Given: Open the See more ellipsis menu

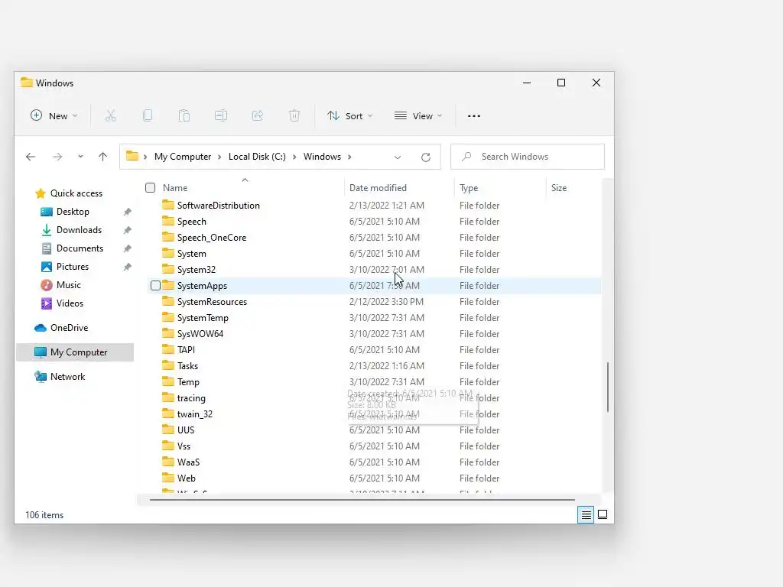Looking at the screenshot, I should click(x=474, y=116).
